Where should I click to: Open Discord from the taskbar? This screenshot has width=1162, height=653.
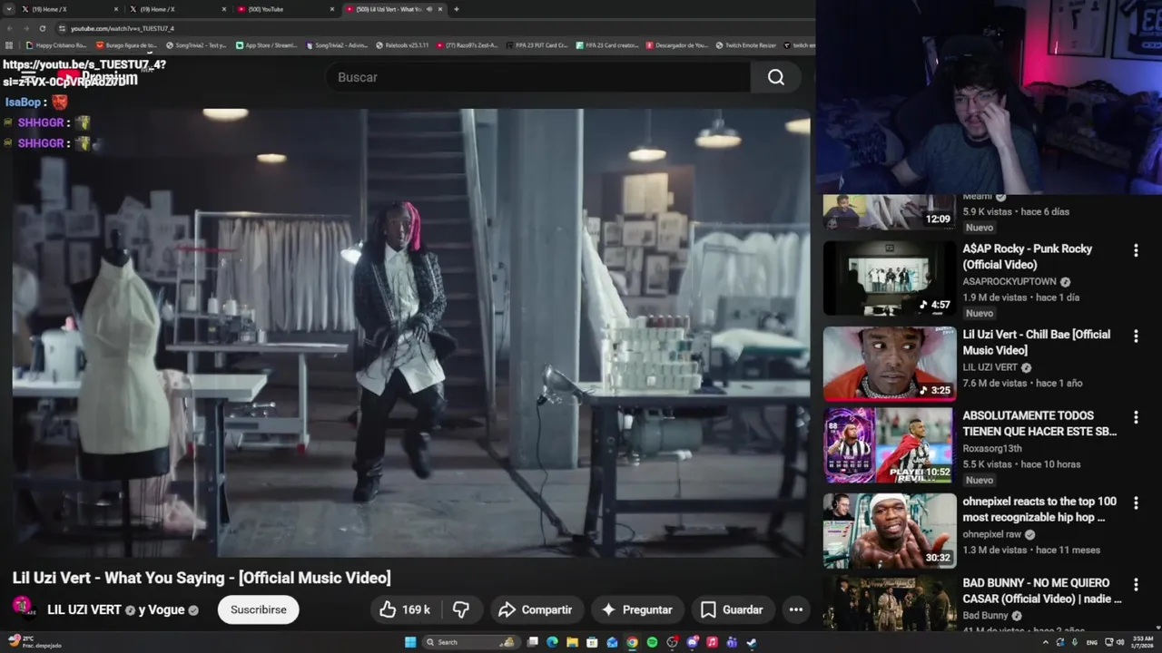tap(692, 642)
